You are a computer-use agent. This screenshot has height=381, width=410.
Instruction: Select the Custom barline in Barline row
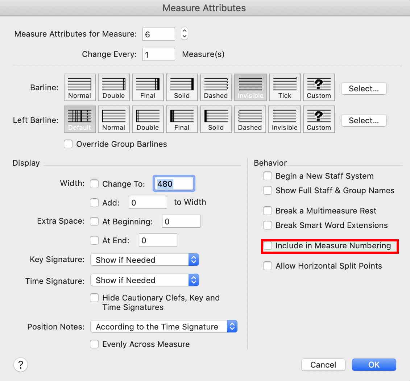click(319, 87)
